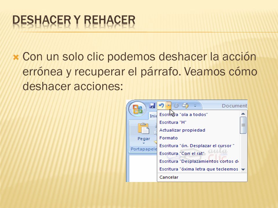
Task: Select Escritura "óxima letra que tecleemos" entry
Action: tap(199, 169)
